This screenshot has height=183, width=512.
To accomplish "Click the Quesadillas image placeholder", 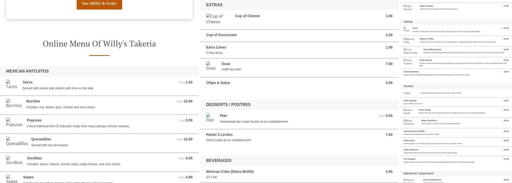I will (17, 142).
